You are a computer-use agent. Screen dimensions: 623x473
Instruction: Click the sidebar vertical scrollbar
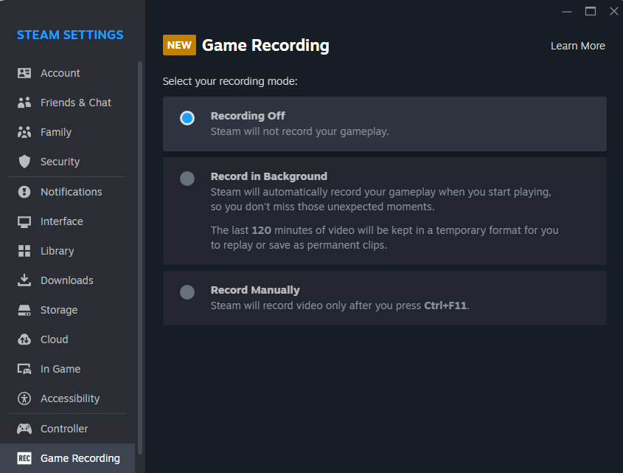(x=140, y=258)
